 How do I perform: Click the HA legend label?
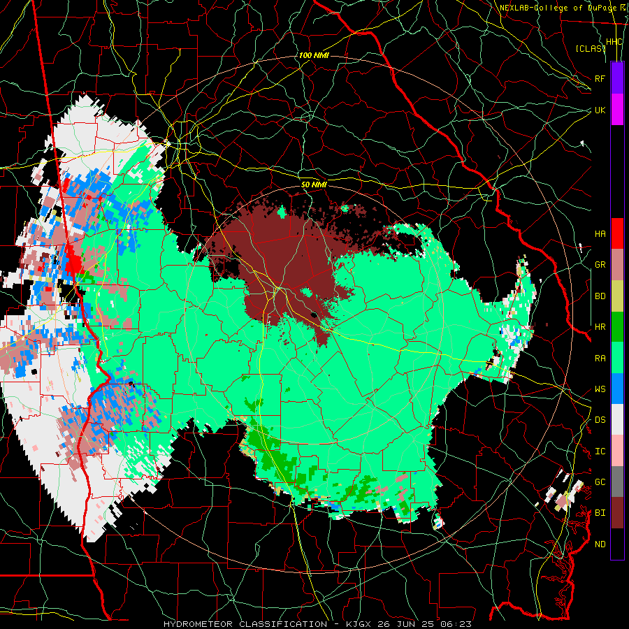[x=600, y=234]
